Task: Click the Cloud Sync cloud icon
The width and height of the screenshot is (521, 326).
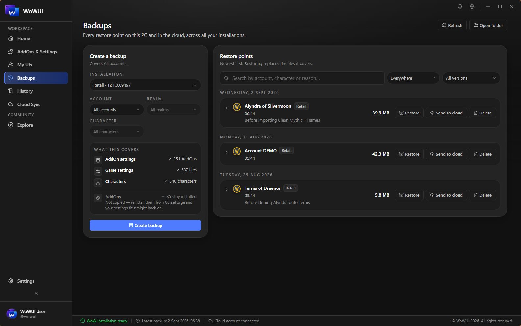Action: click(x=11, y=104)
